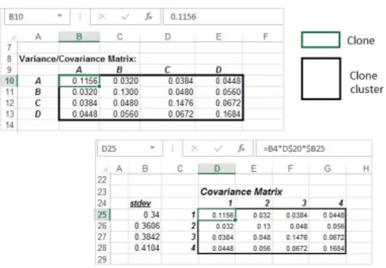Viewport: 386px width, 268px height.
Task: Select cell G28 showing 0.1684 in row 28
Action: (x=327, y=248)
